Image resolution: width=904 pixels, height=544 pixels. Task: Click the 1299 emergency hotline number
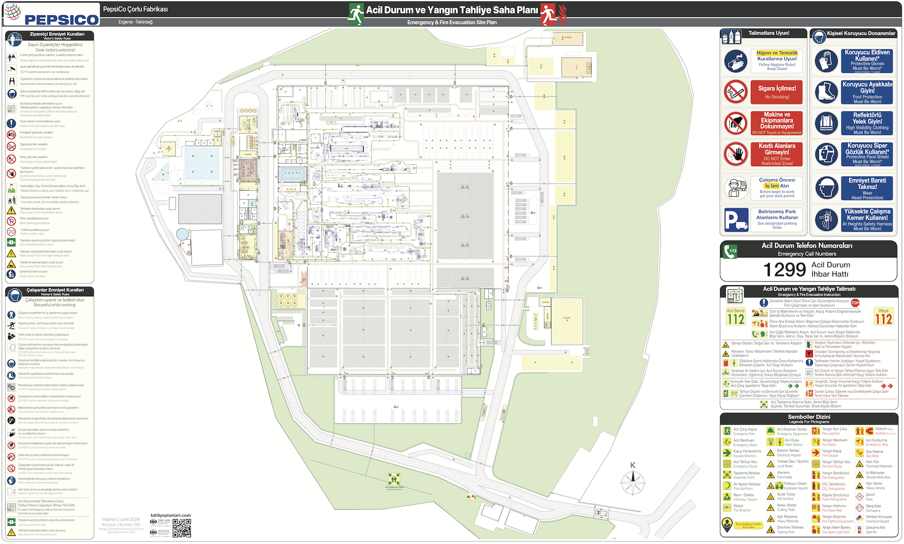(784, 269)
